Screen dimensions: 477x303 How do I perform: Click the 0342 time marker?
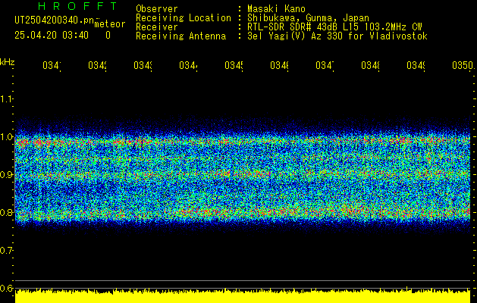tap(97, 65)
